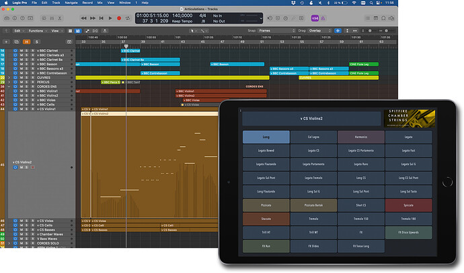Toggle Cycle mode in transport
Viewport: 464px width, 273px height.
pos(128,17)
